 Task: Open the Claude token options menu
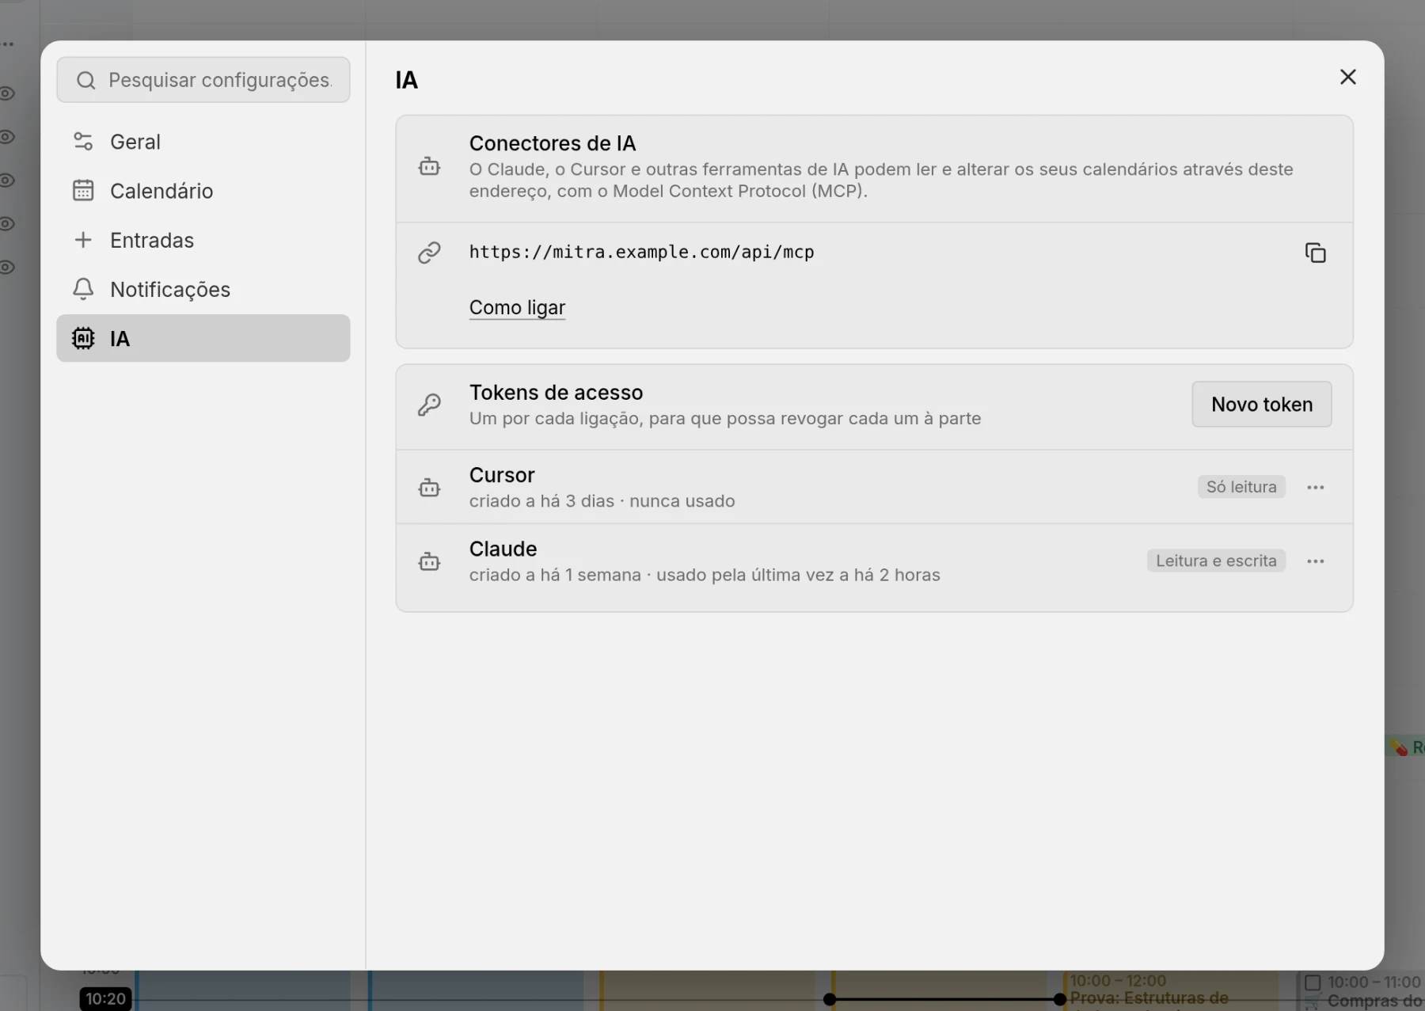point(1315,561)
